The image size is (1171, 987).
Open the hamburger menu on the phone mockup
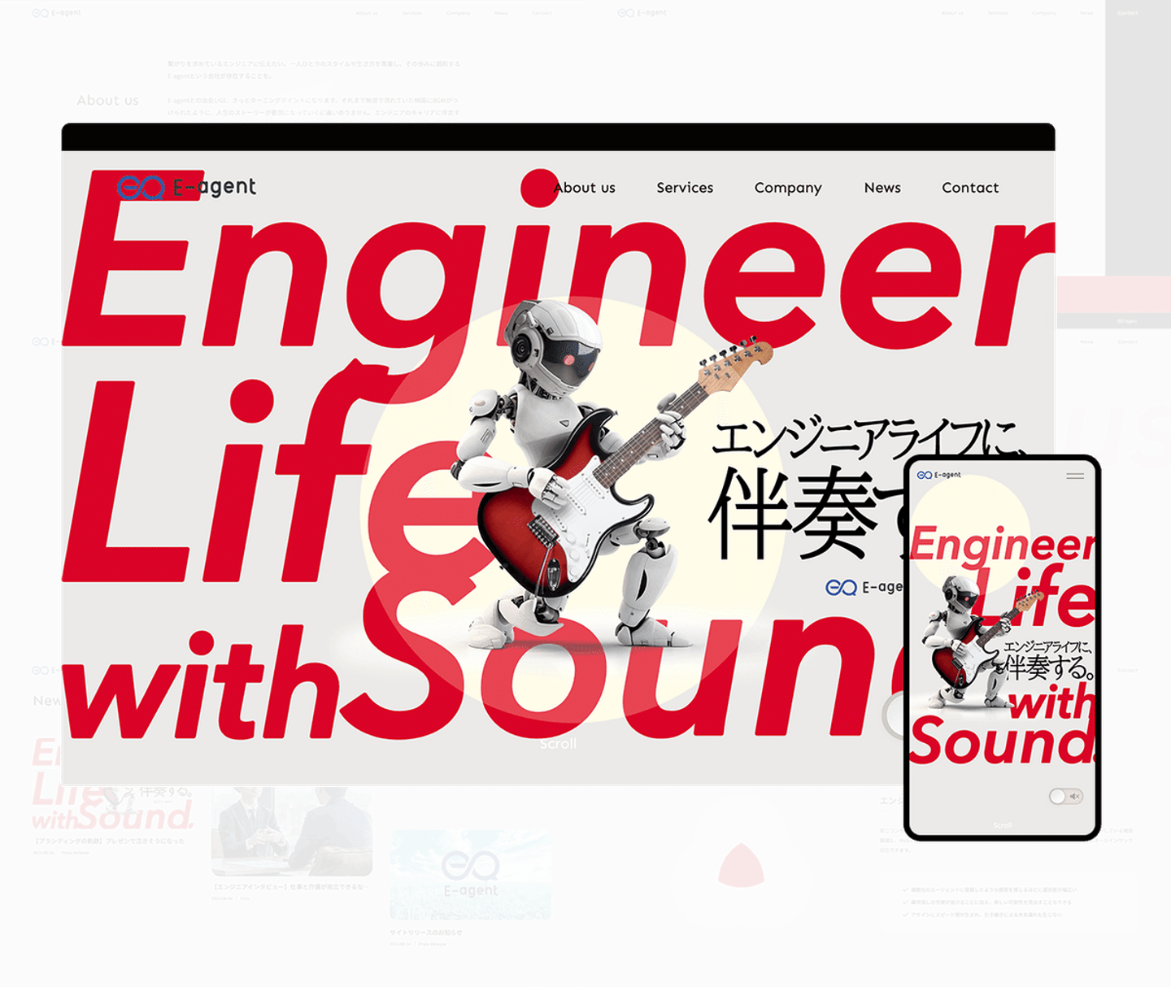[x=1075, y=476]
